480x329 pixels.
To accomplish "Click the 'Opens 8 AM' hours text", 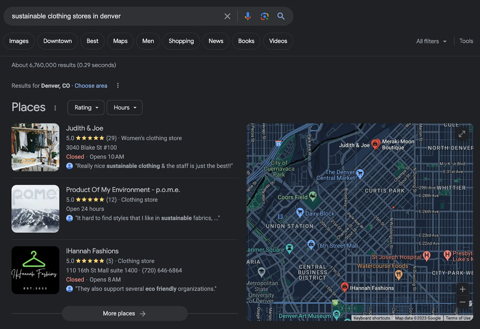I will [105, 280].
